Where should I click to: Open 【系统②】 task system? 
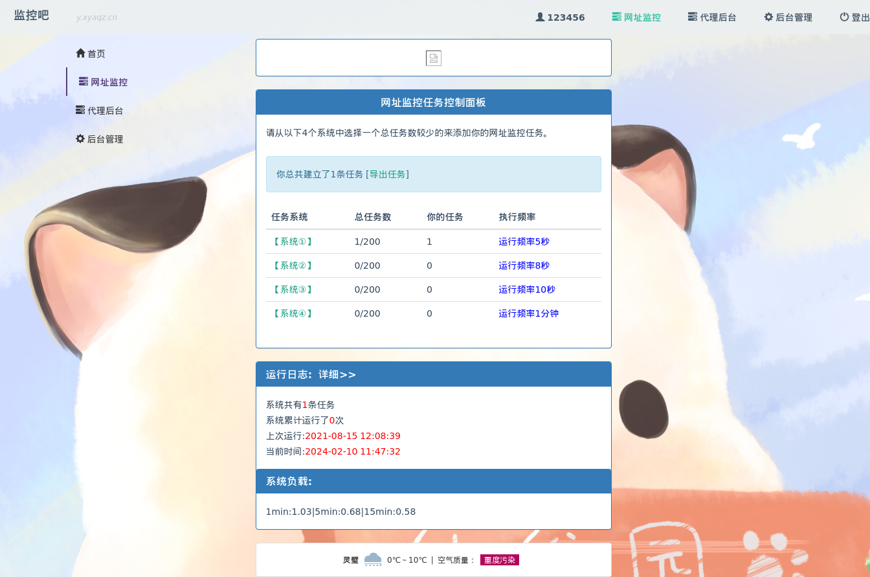[293, 266]
